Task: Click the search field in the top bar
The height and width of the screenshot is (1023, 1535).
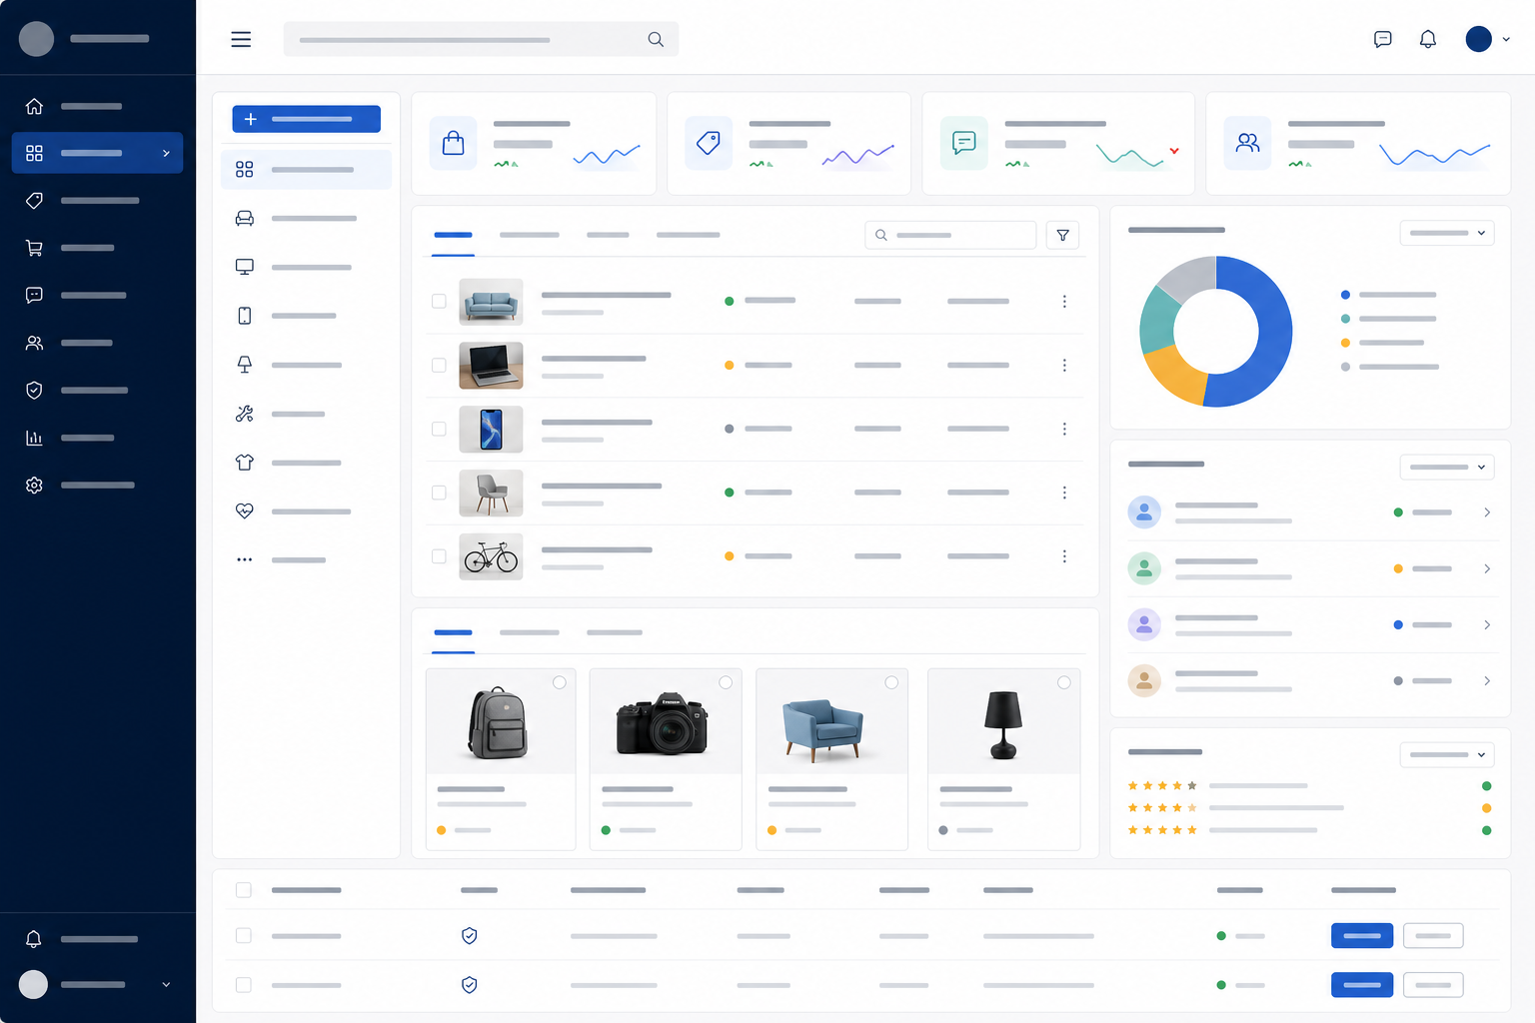Action: pos(481,39)
